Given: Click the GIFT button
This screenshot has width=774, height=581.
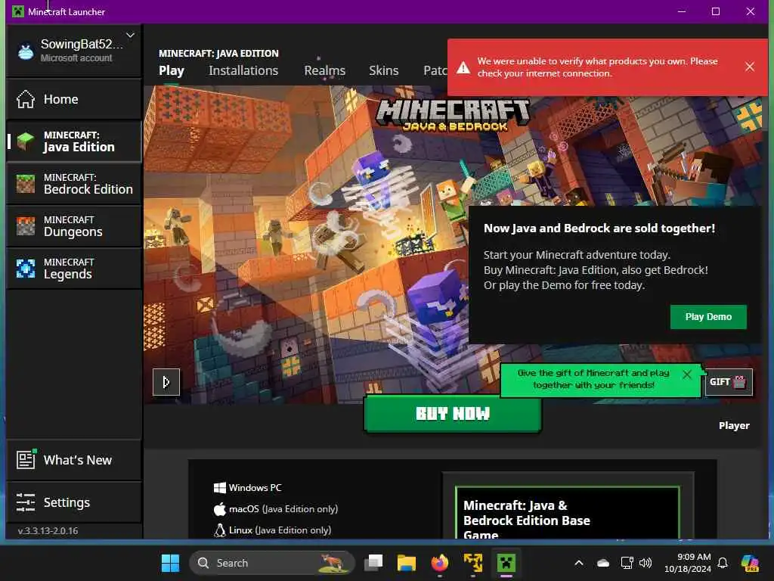Looking at the screenshot, I should 728,382.
